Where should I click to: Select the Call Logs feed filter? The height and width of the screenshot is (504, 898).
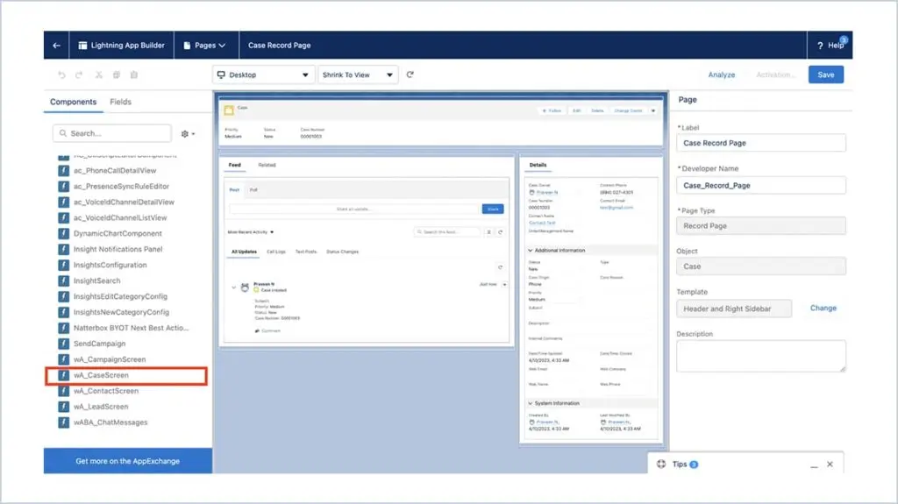(276, 252)
